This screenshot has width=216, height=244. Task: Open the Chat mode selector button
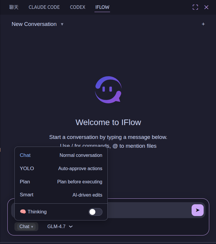(26, 226)
